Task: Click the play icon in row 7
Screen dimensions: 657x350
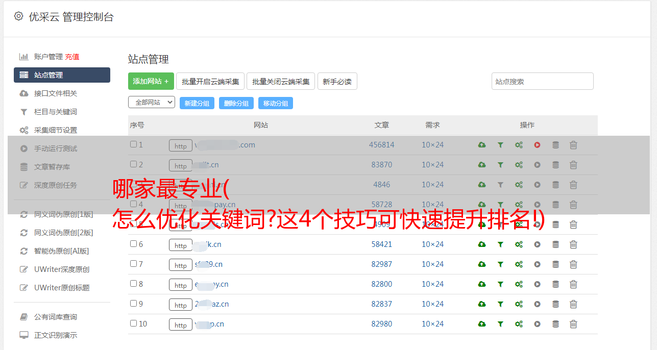Action: click(537, 264)
